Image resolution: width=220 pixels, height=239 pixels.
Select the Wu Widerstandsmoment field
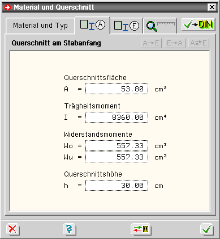point(117,157)
